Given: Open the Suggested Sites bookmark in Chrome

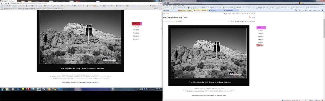Looking at the screenshot, I should 98,6.
